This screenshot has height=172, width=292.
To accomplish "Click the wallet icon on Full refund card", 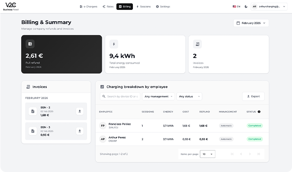I will coord(30,44).
